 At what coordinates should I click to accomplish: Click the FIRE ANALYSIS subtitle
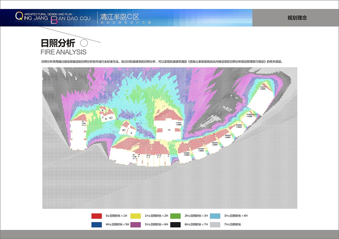(x=64, y=52)
